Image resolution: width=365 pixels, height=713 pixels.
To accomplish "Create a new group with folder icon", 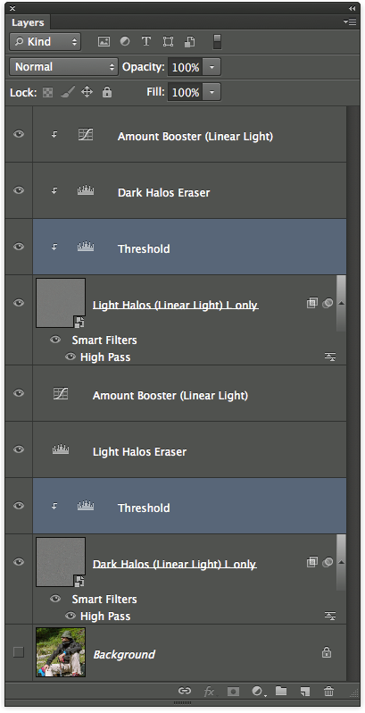I will (281, 692).
